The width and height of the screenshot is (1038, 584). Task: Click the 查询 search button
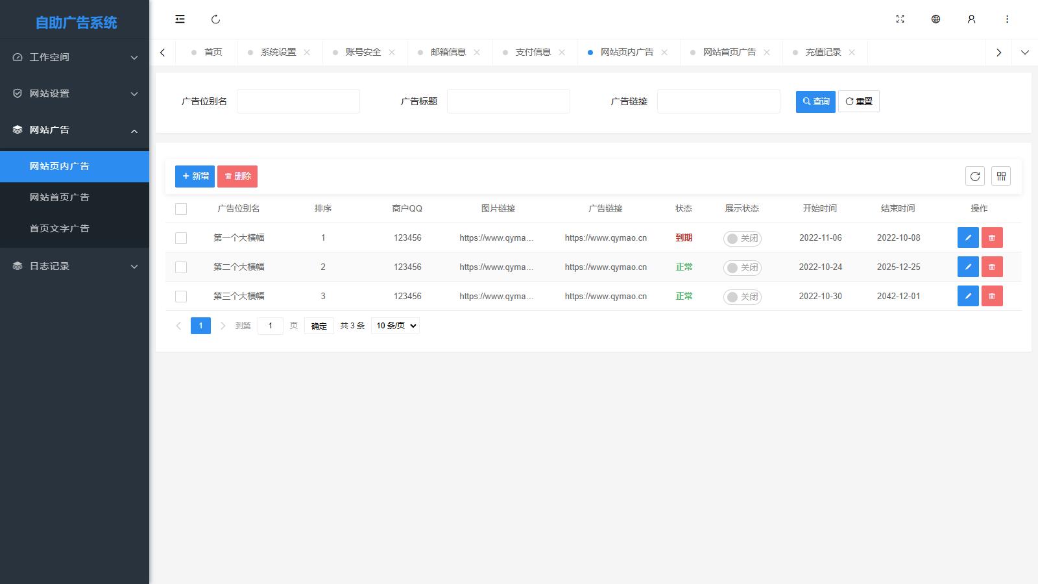(815, 101)
